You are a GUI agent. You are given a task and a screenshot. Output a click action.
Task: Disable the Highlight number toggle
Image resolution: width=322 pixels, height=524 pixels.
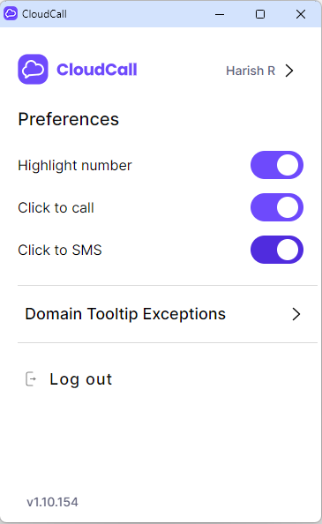click(x=277, y=165)
